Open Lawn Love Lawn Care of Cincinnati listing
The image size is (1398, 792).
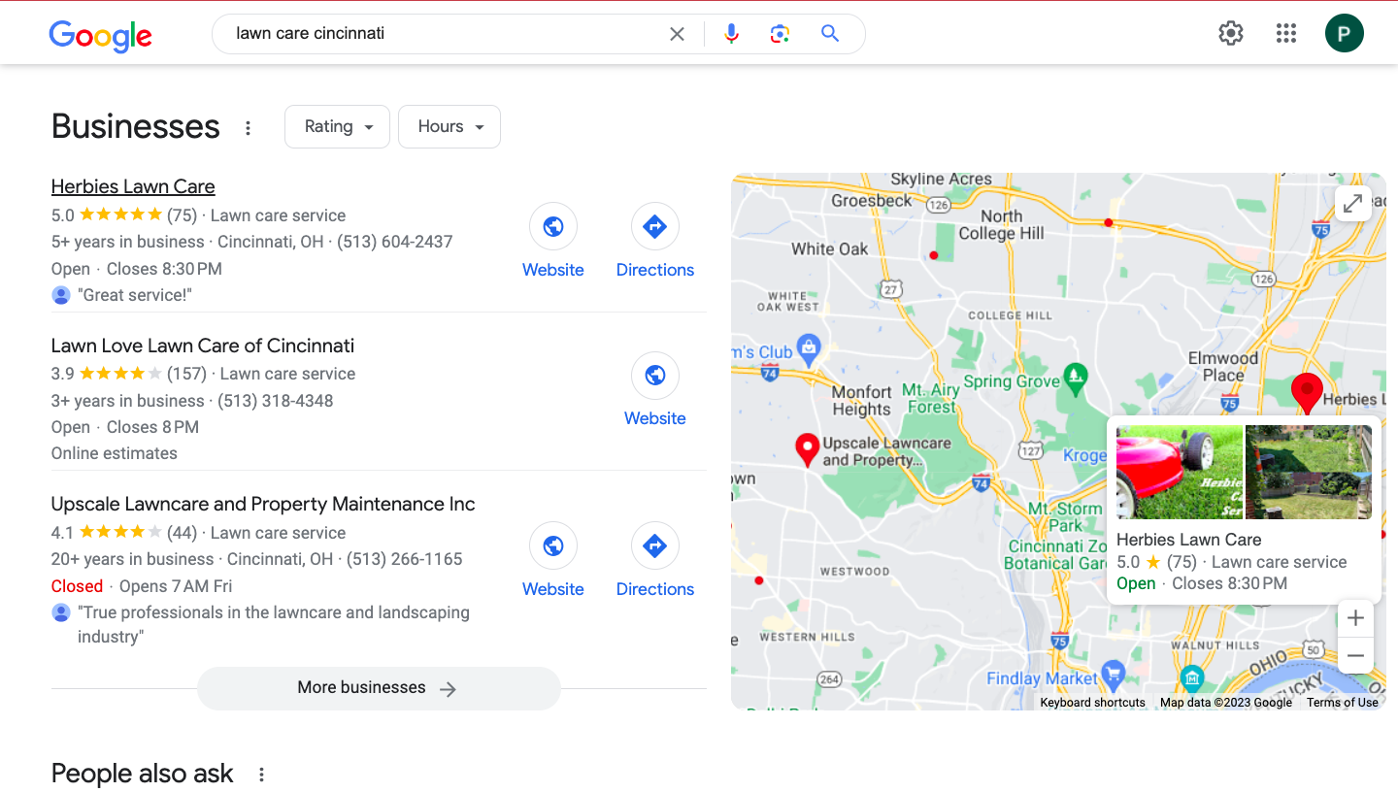pos(203,346)
